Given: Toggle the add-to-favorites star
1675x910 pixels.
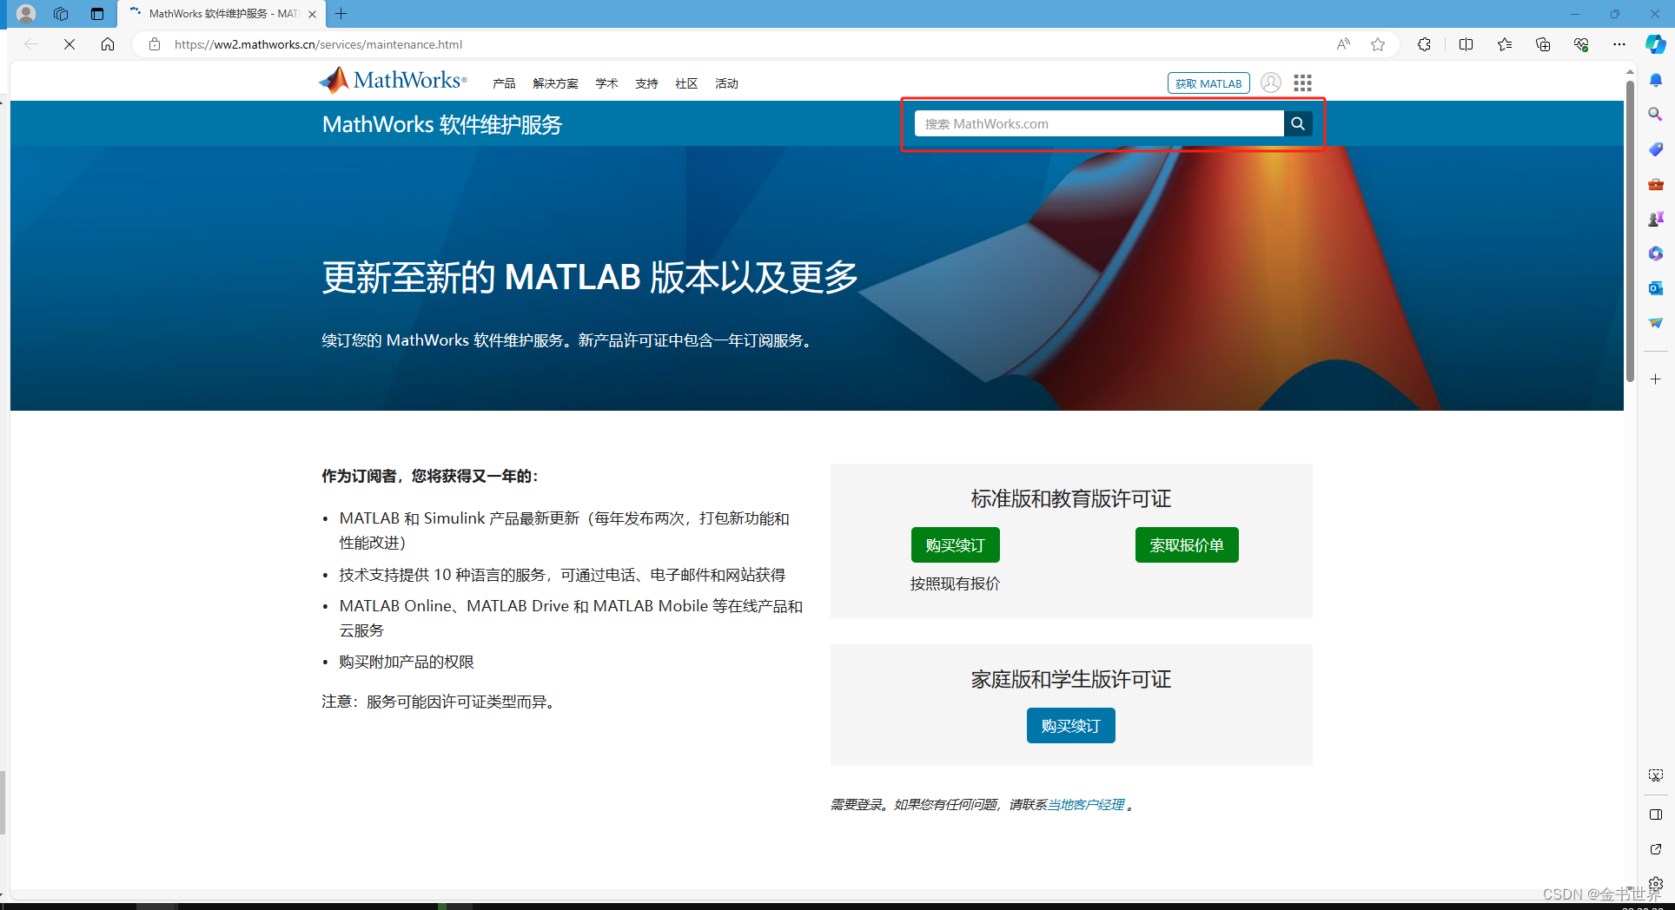Looking at the screenshot, I should point(1378,44).
